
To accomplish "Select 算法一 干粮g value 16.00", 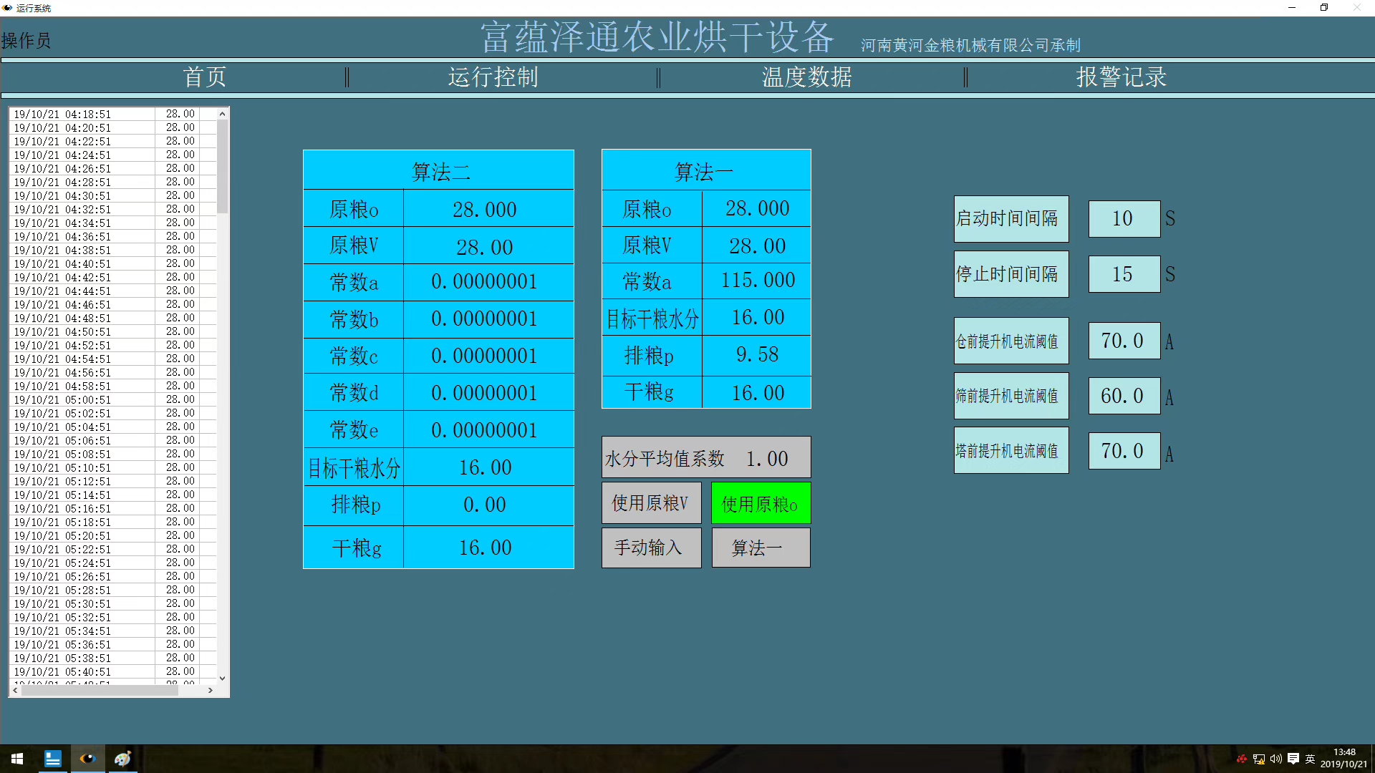I will coord(757,393).
